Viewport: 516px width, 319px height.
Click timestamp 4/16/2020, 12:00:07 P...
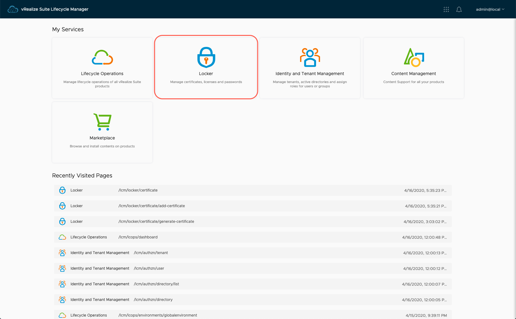[x=424, y=284]
